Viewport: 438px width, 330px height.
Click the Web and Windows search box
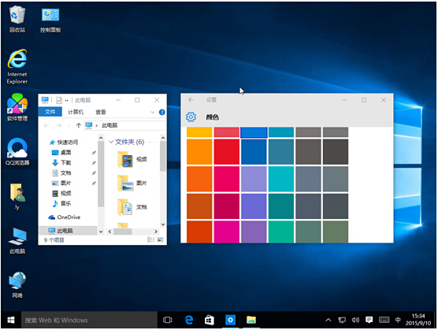pyautogui.click(x=89, y=320)
